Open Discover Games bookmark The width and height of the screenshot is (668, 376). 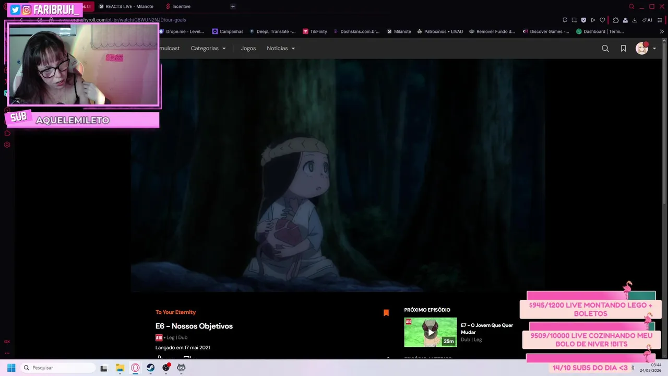click(x=546, y=31)
